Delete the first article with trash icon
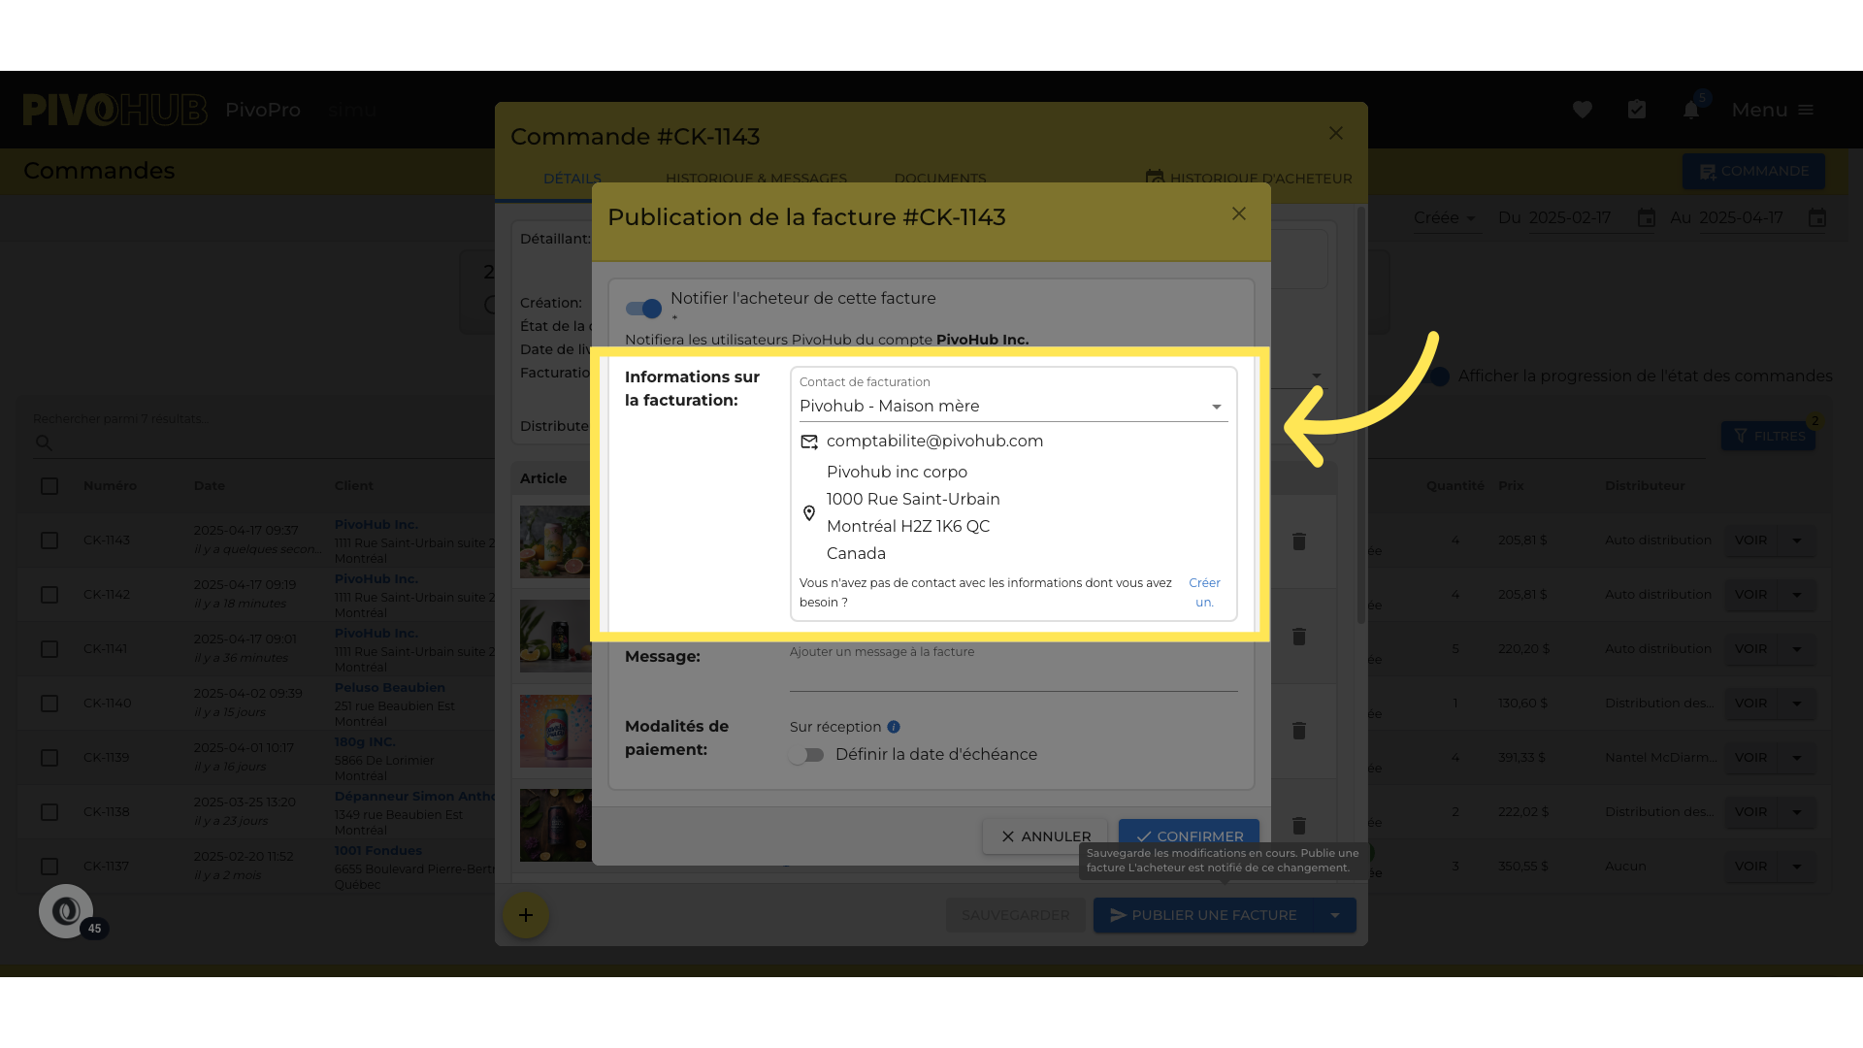 [1299, 541]
